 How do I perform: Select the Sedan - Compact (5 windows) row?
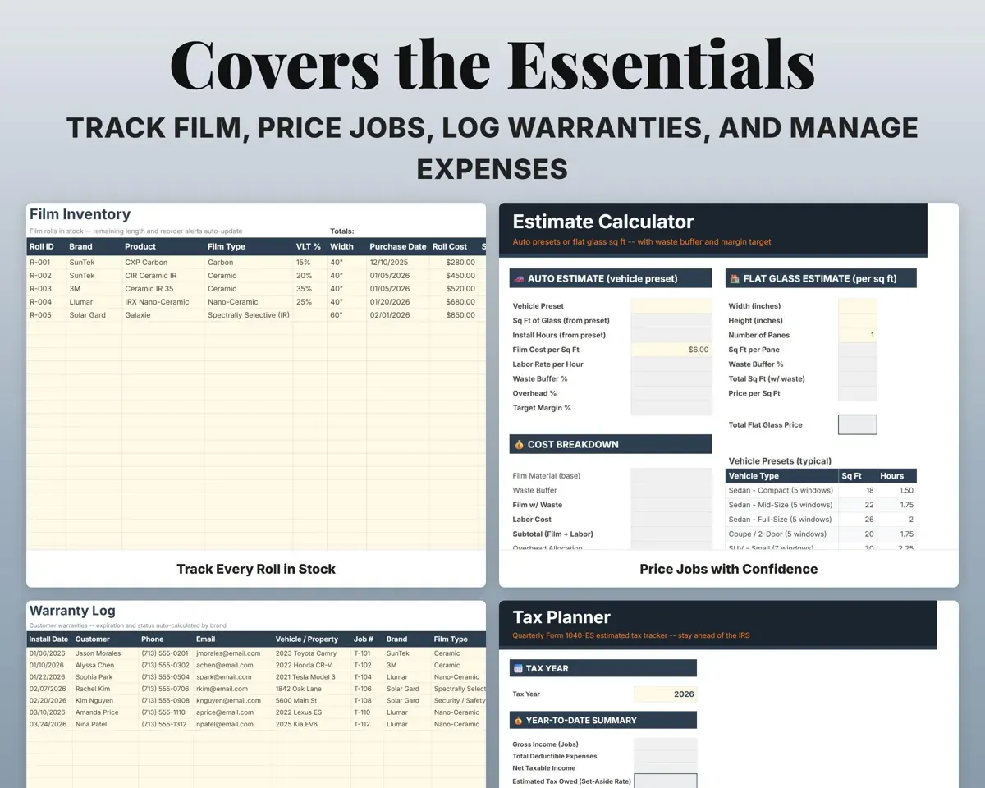point(822,490)
